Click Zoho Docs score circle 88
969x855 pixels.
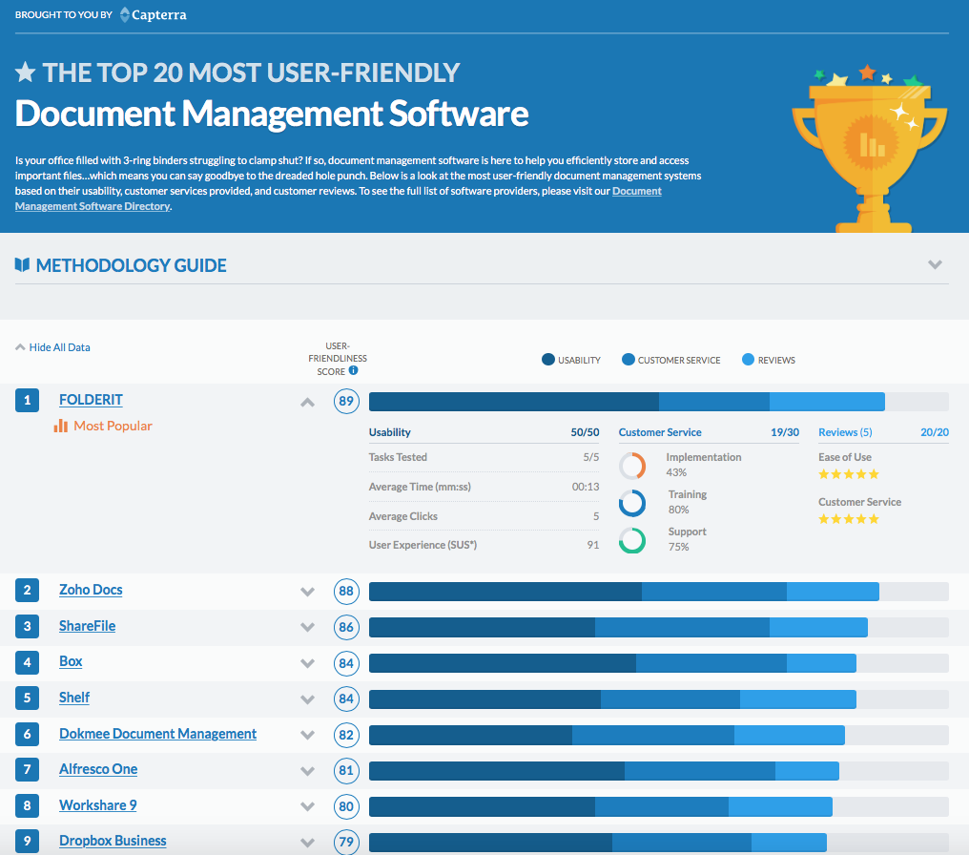point(346,591)
